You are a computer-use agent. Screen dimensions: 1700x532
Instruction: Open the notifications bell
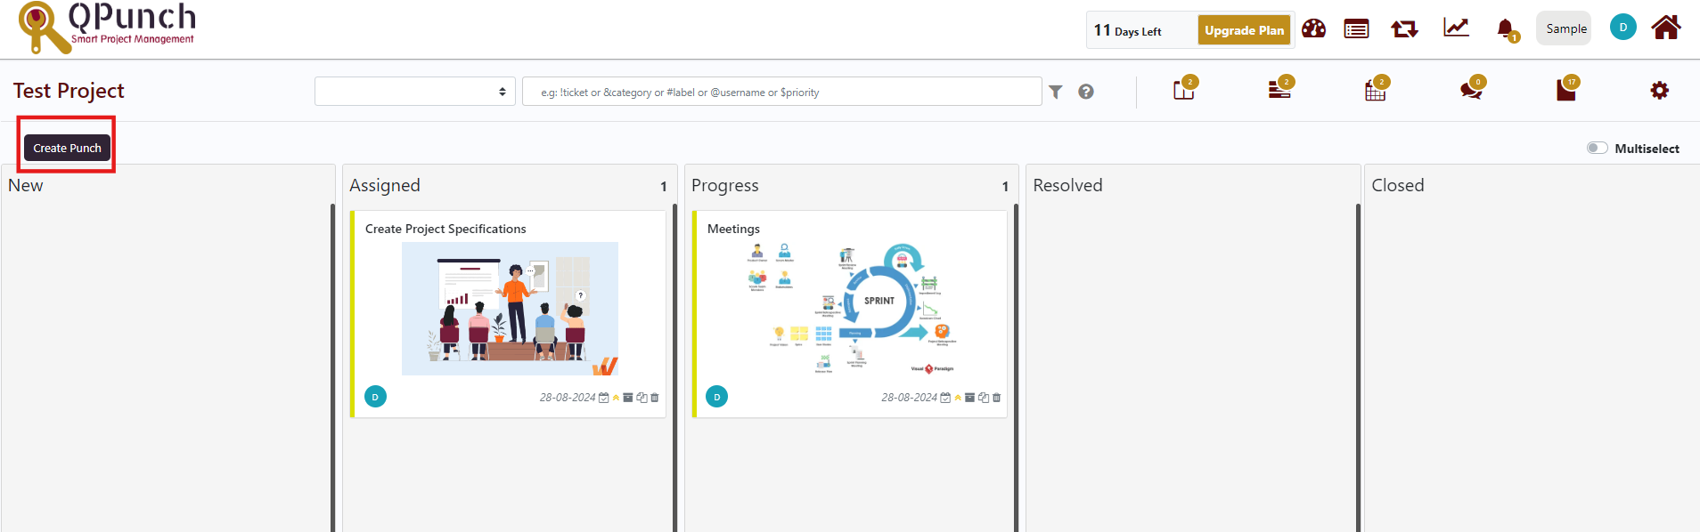pyautogui.click(x=1505, y=29)
